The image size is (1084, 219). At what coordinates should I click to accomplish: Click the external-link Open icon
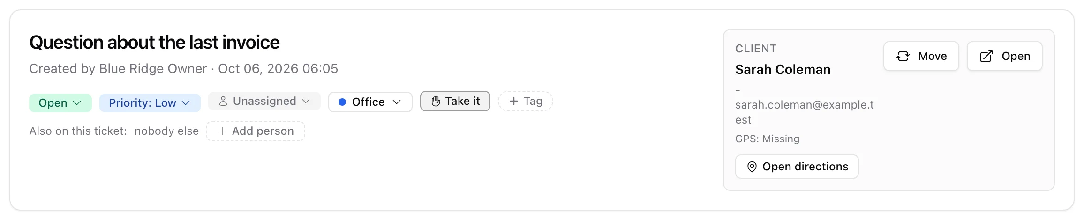(x=986, y=56)
